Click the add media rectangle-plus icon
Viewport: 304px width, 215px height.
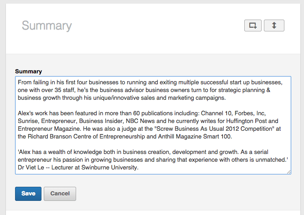click(253, 26)
